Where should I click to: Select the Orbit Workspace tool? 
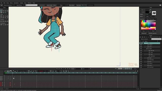tap(7, 25)
